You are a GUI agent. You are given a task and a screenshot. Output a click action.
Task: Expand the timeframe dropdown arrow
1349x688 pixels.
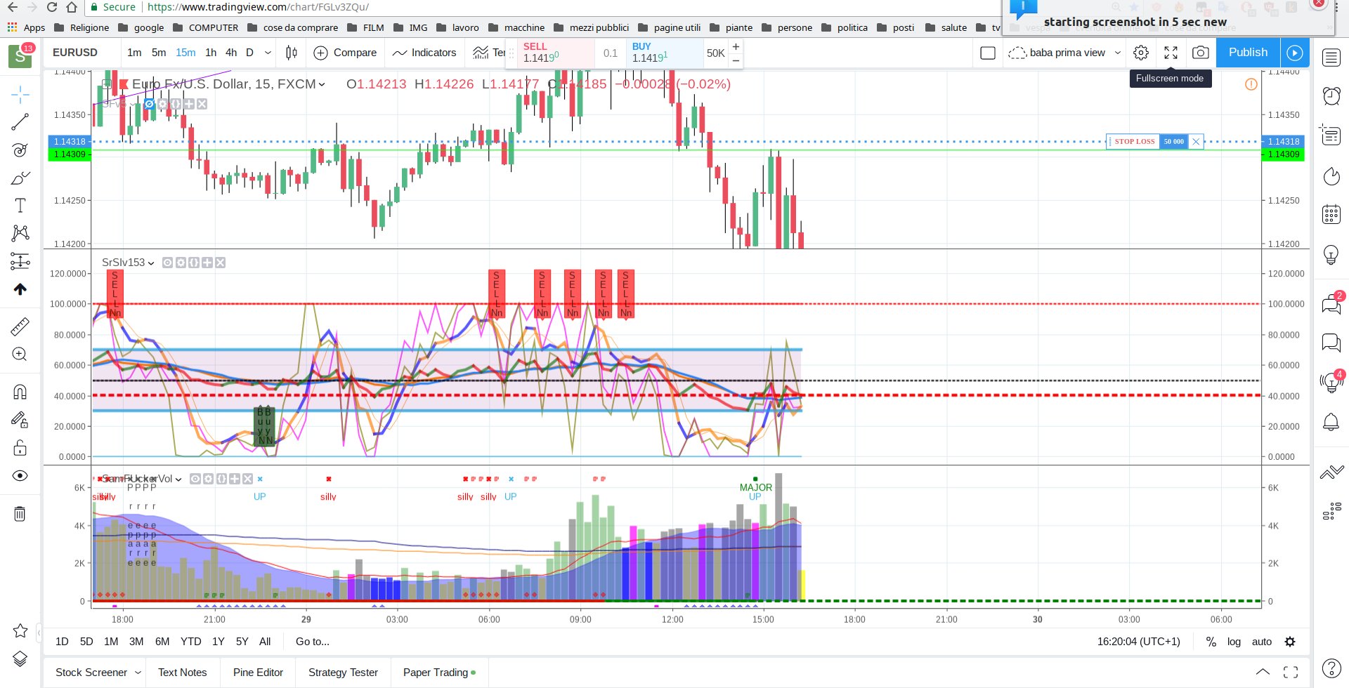[x=268, y=53]
